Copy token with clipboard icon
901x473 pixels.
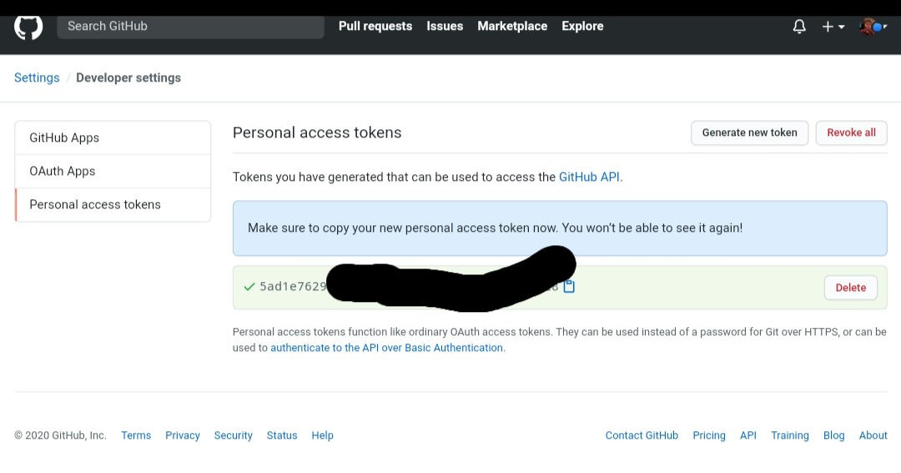[x=569, y=287]
